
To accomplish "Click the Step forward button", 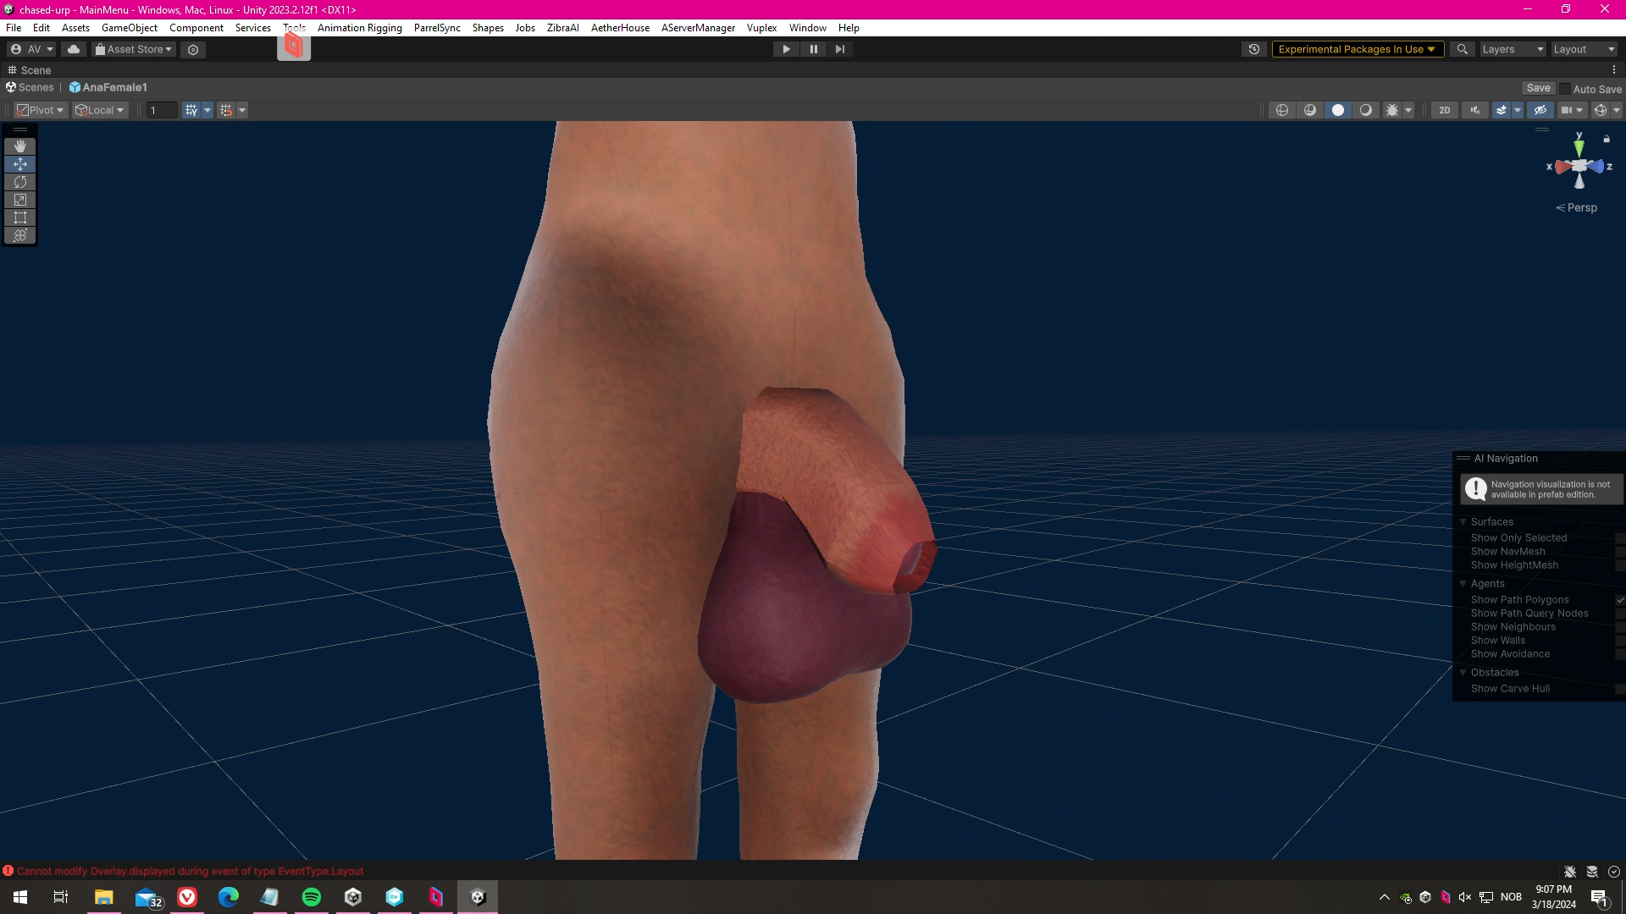I will click(x=839, y=49).
